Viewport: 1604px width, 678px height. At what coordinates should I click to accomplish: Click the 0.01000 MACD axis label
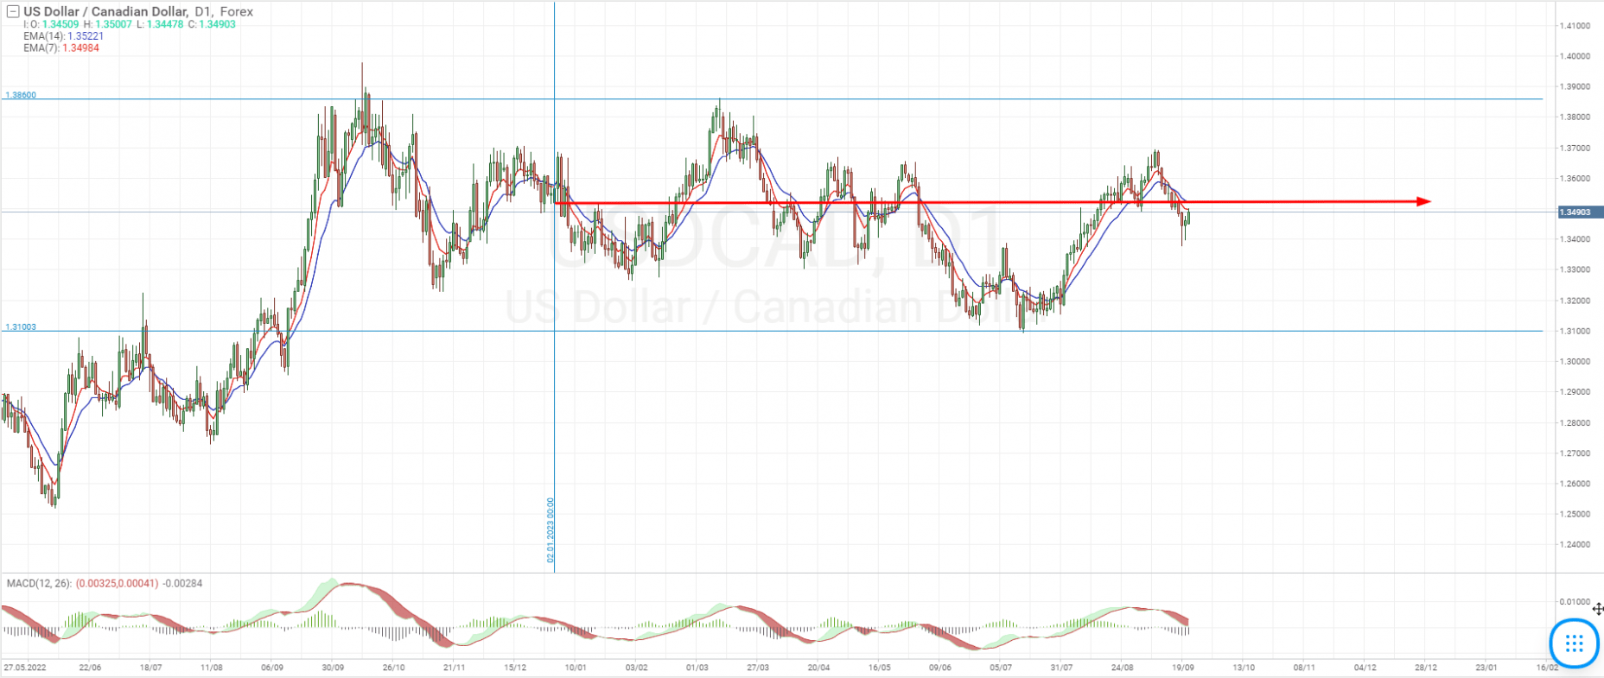click(x=1575, y=602)
